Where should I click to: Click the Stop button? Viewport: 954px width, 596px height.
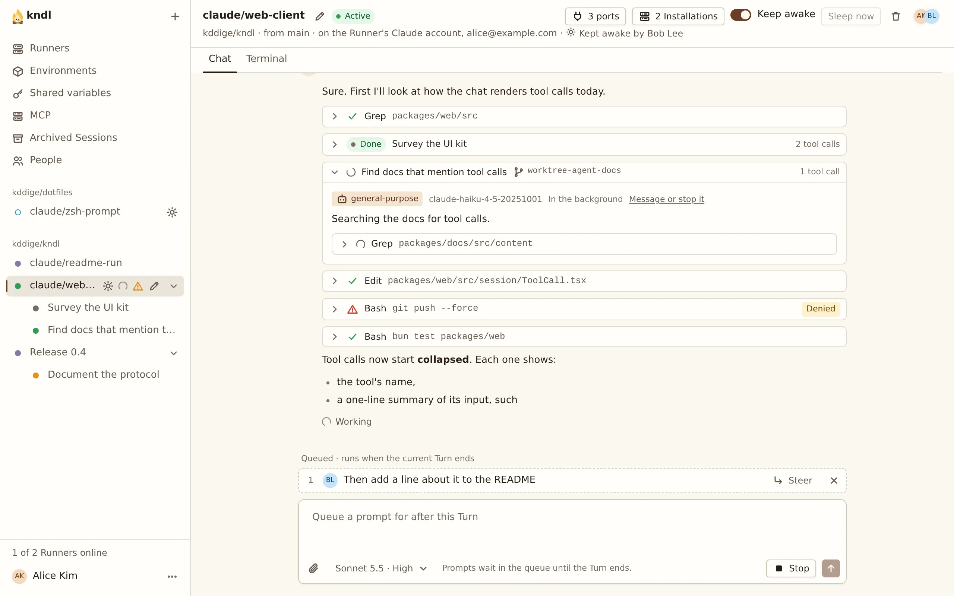(x=791, y=568)
